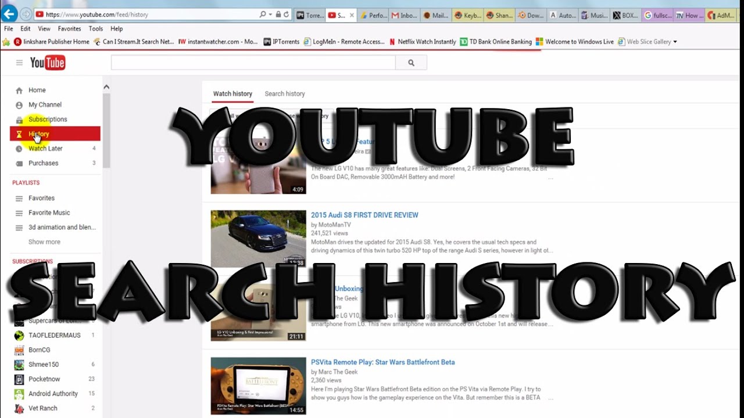
Task: Switch to the Search history tab
Action: pyautogui.click(x=285, y=93)
